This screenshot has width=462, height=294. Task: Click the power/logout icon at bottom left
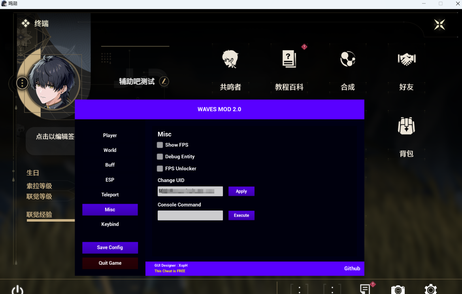click(x=17, y=289)
